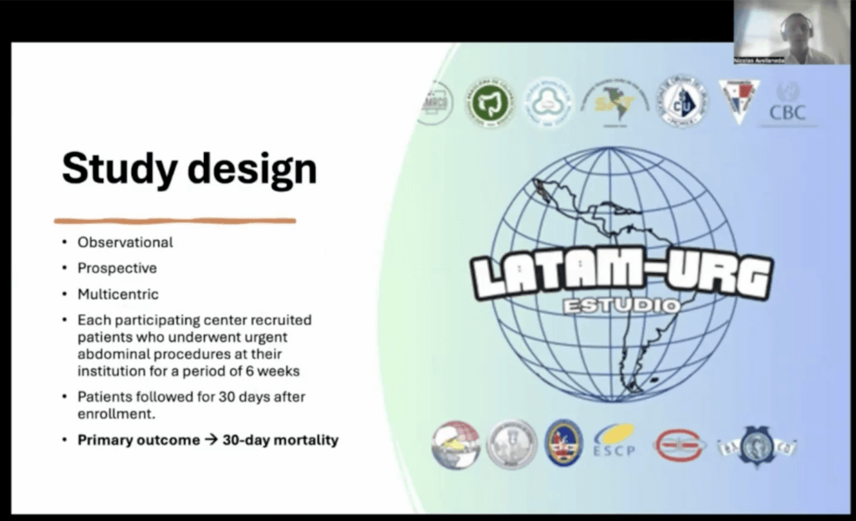
Task: Select the "Observational" bullet point
Action: coord(125,243)
